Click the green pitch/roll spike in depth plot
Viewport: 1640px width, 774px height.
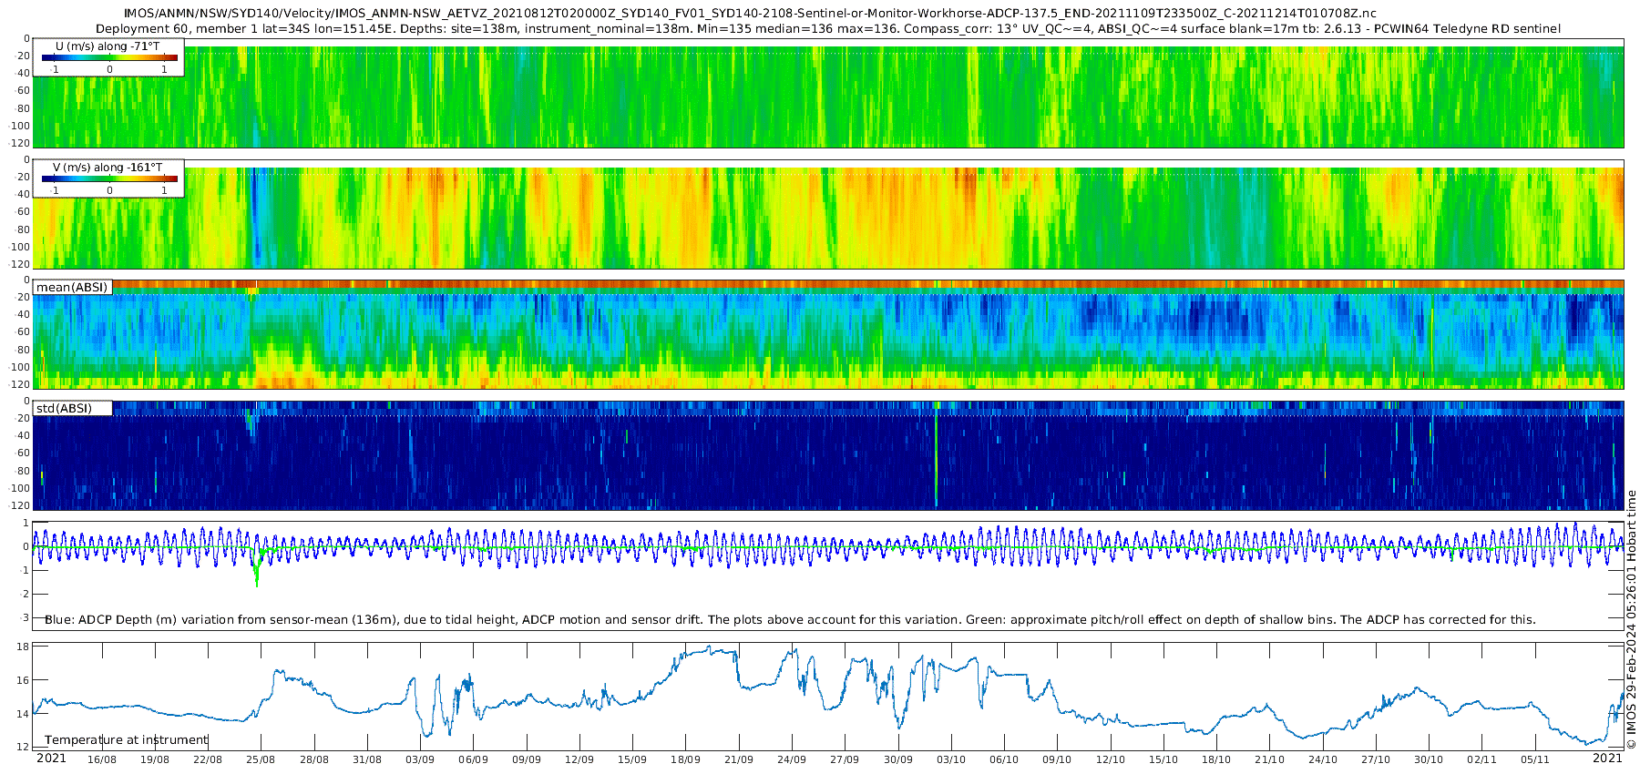coord(257,569)
